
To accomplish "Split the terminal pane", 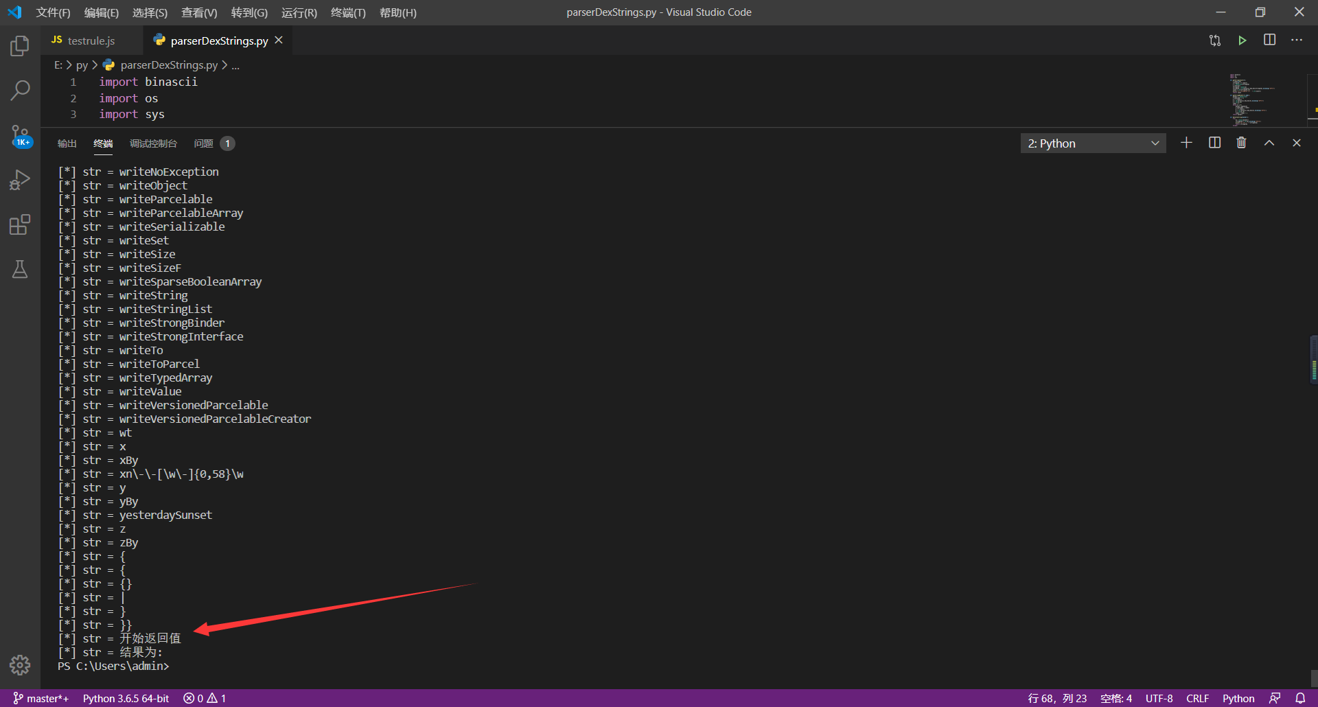I will (1214, 143).
